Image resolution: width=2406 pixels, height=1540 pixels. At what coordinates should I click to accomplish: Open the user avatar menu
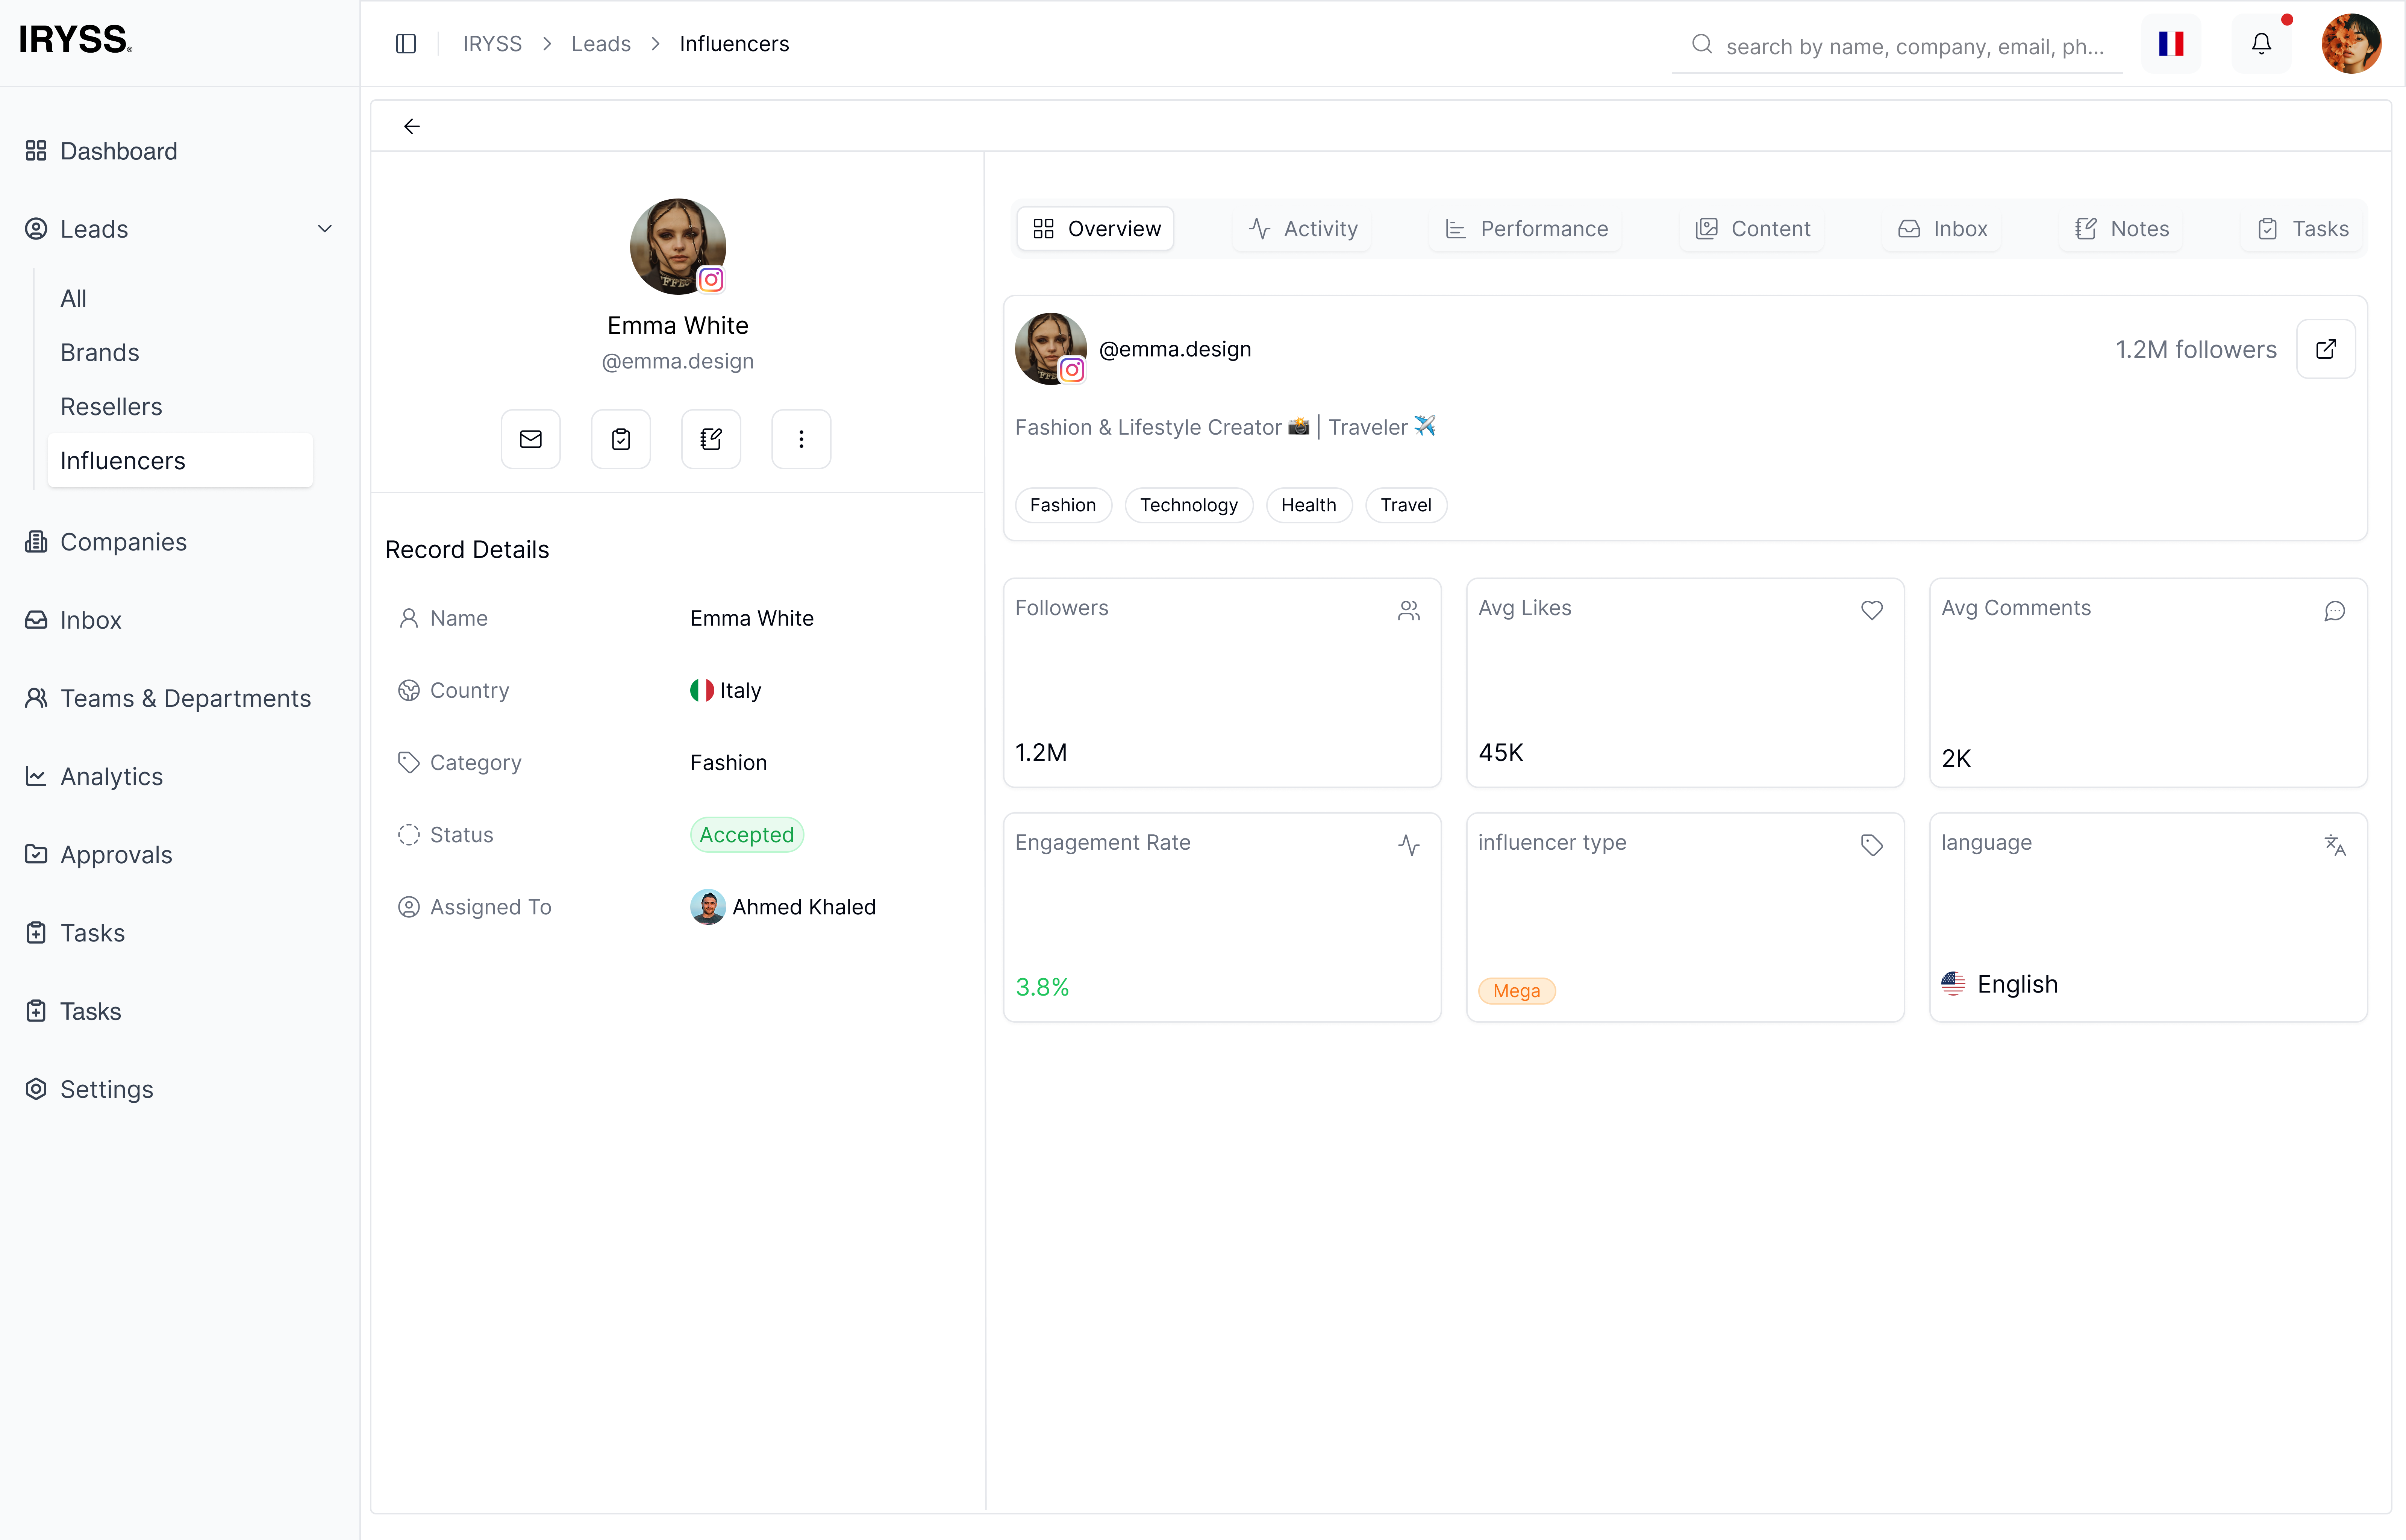(x=2351, y=44)
